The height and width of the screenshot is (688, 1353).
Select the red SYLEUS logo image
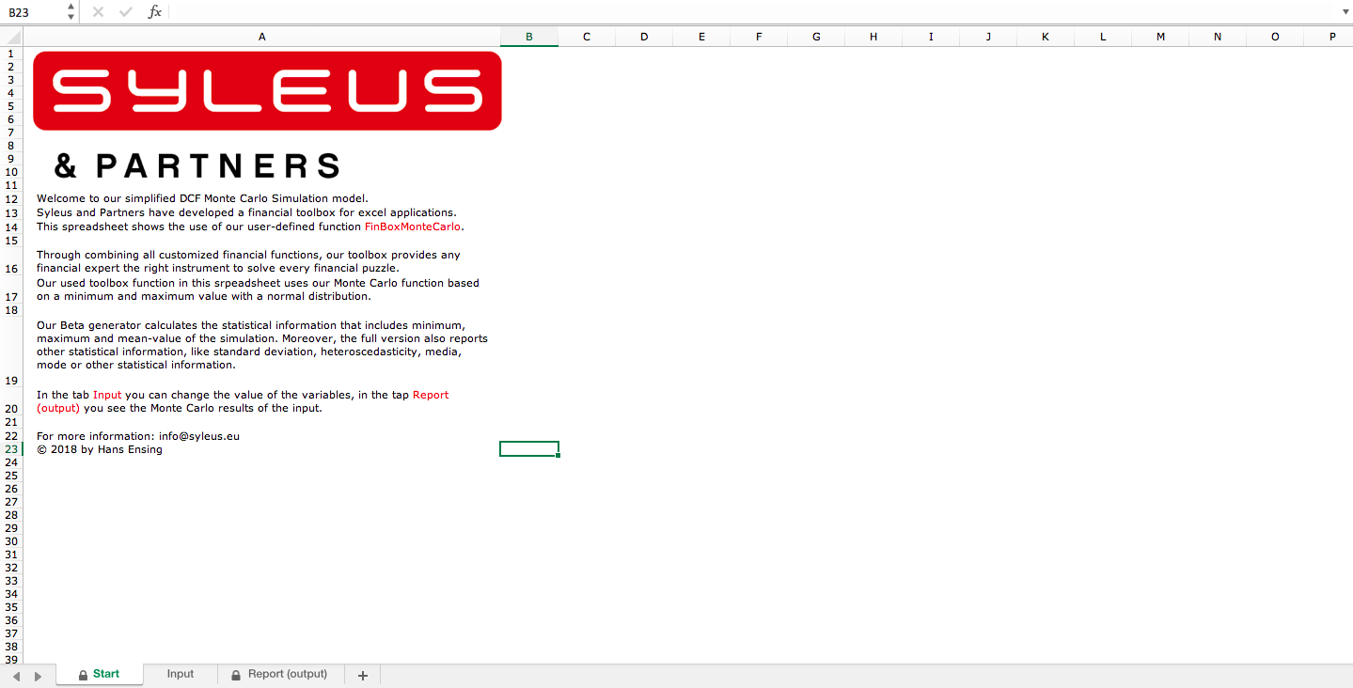tap(267, 90)
